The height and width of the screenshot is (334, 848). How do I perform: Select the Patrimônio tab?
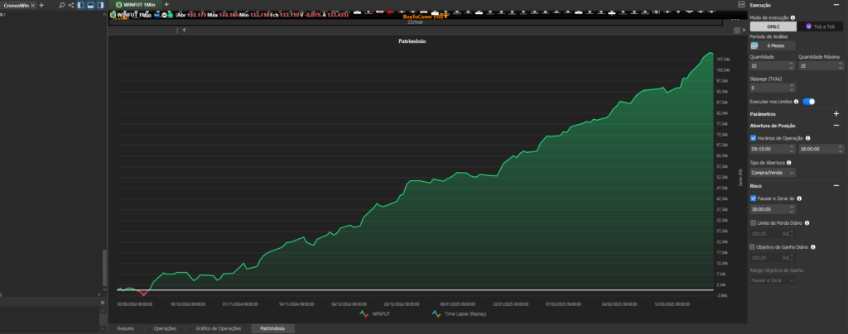coord(272,328)
